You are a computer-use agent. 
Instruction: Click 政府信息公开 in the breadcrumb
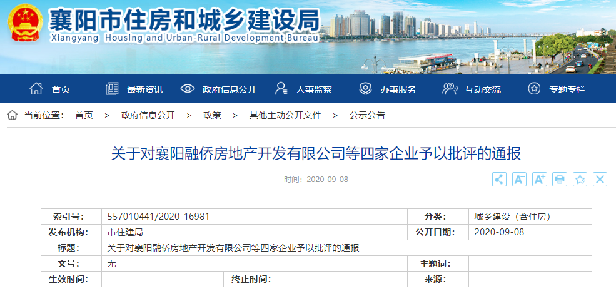(x=148, y=115)
